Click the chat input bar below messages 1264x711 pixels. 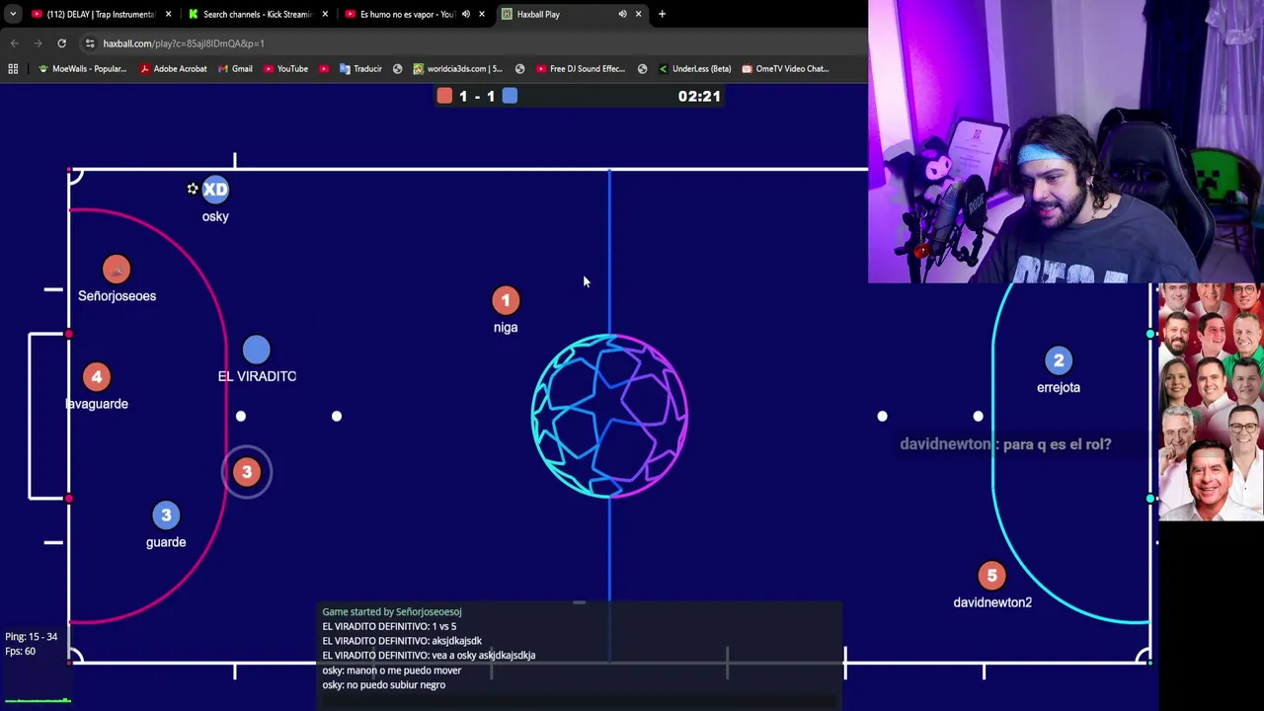pos(580,702)
